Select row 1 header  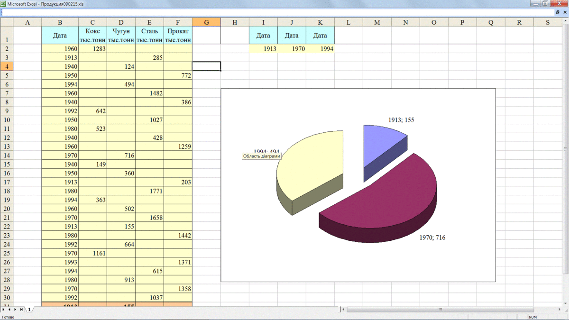pyautogui.click(x=7, y=36)
